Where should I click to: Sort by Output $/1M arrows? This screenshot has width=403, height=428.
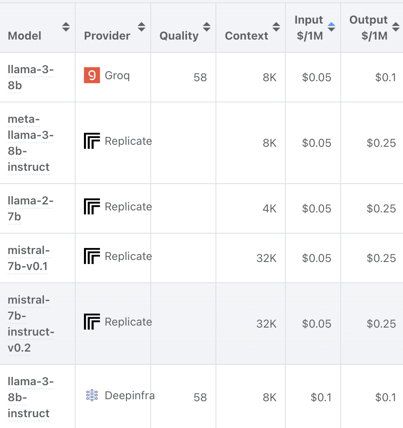pos(396,27)
